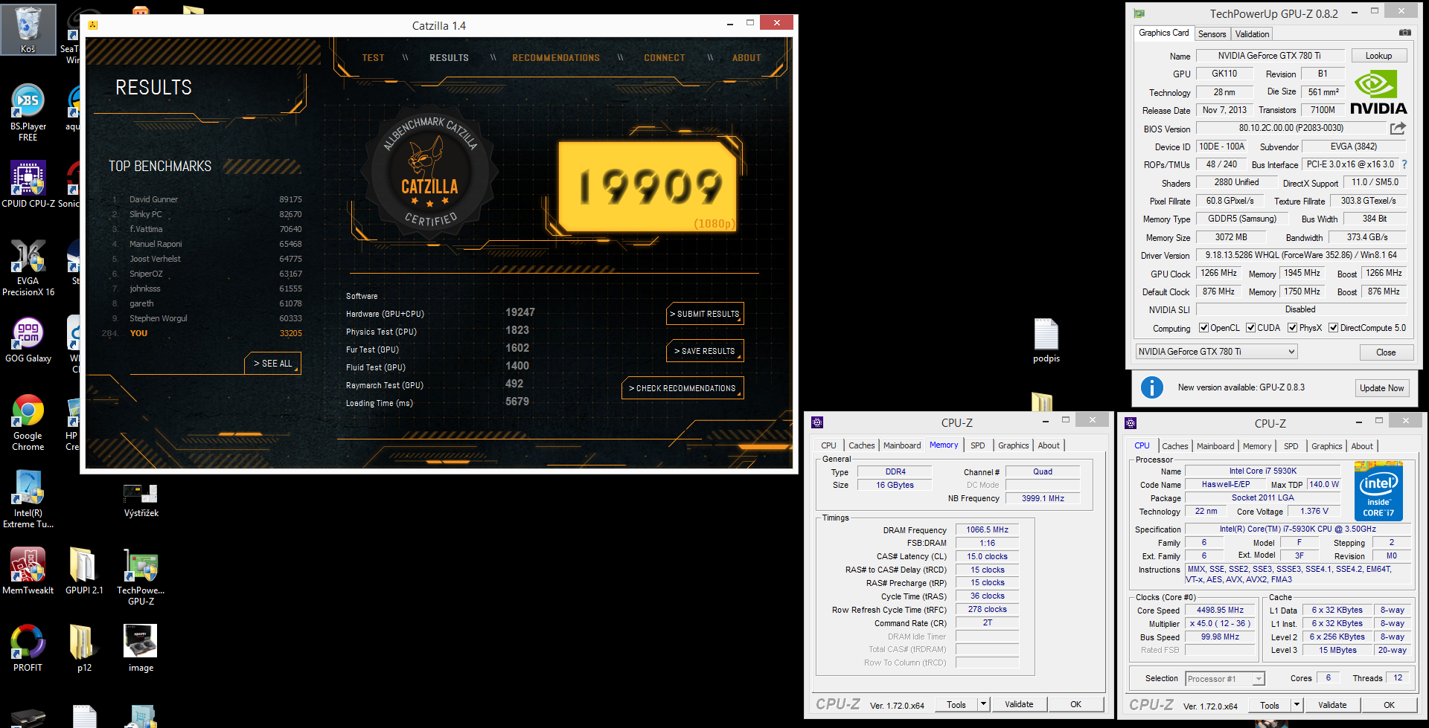The width and height of the screenshot is (1429, 728).
Task: Open Intel(R) Extreme Tuning desktop icon
Action: (28, 500)
